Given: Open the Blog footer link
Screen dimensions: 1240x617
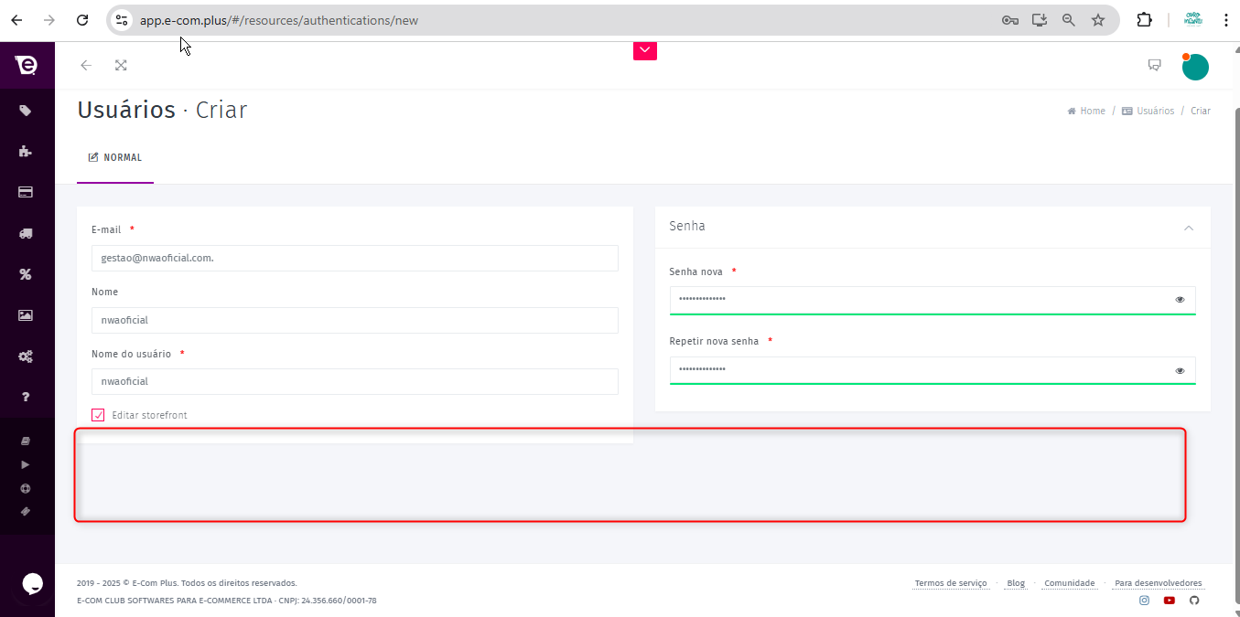Looking at the screenshot, I should point(1016,583).
